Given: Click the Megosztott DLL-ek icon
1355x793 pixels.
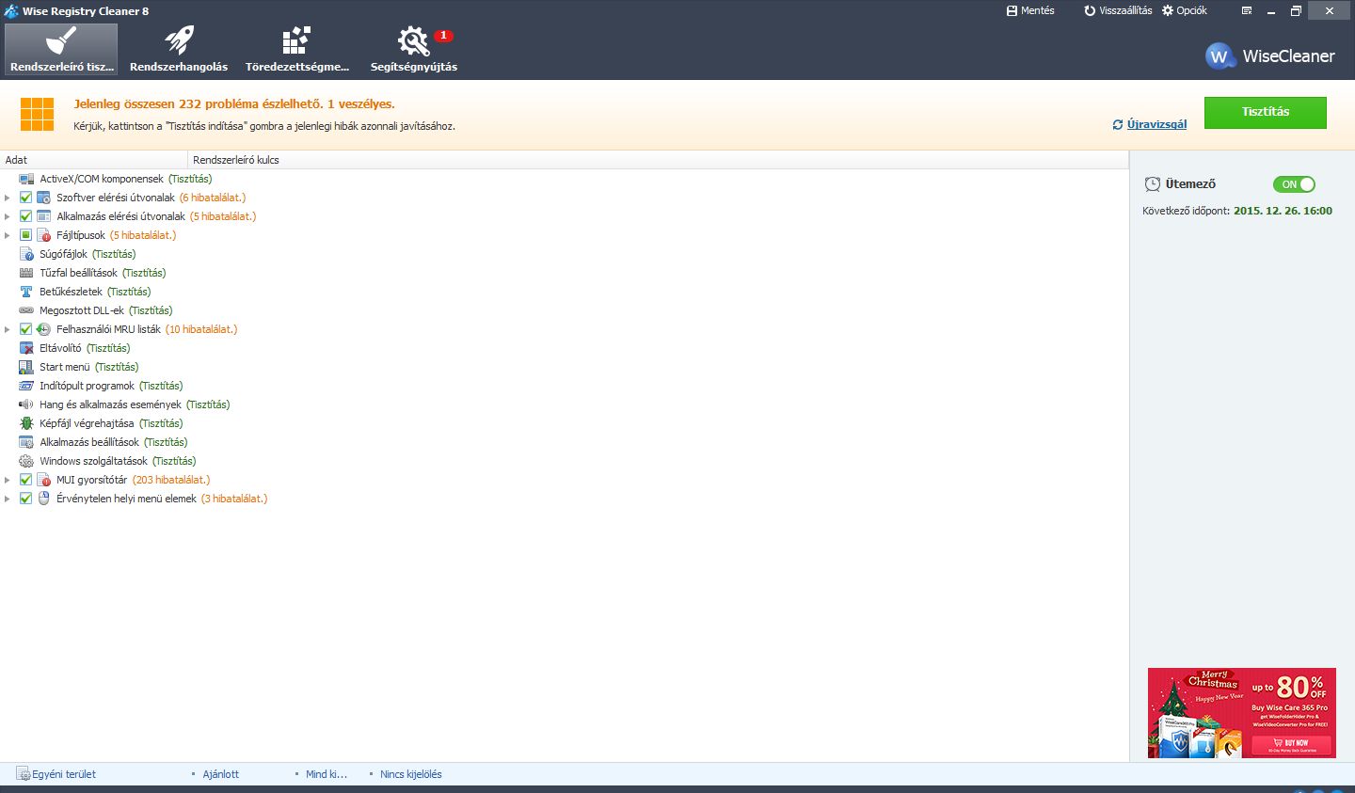Looking at the screenshot, I should pos(26,310).
